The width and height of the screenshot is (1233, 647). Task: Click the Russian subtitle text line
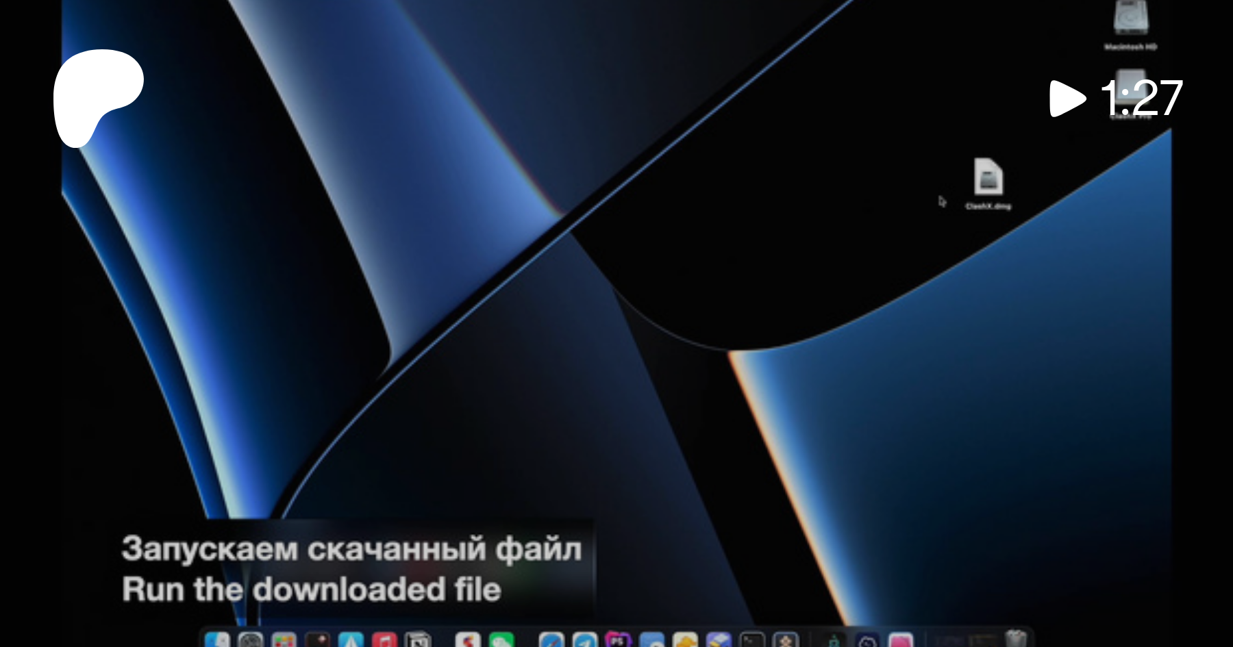coord(352,549)
